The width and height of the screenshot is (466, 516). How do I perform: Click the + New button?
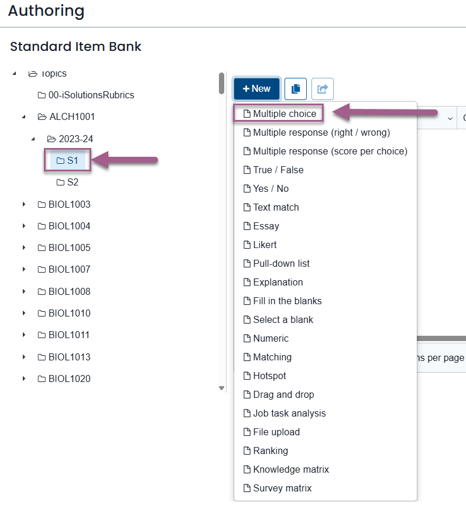click(x=256, y=89)
